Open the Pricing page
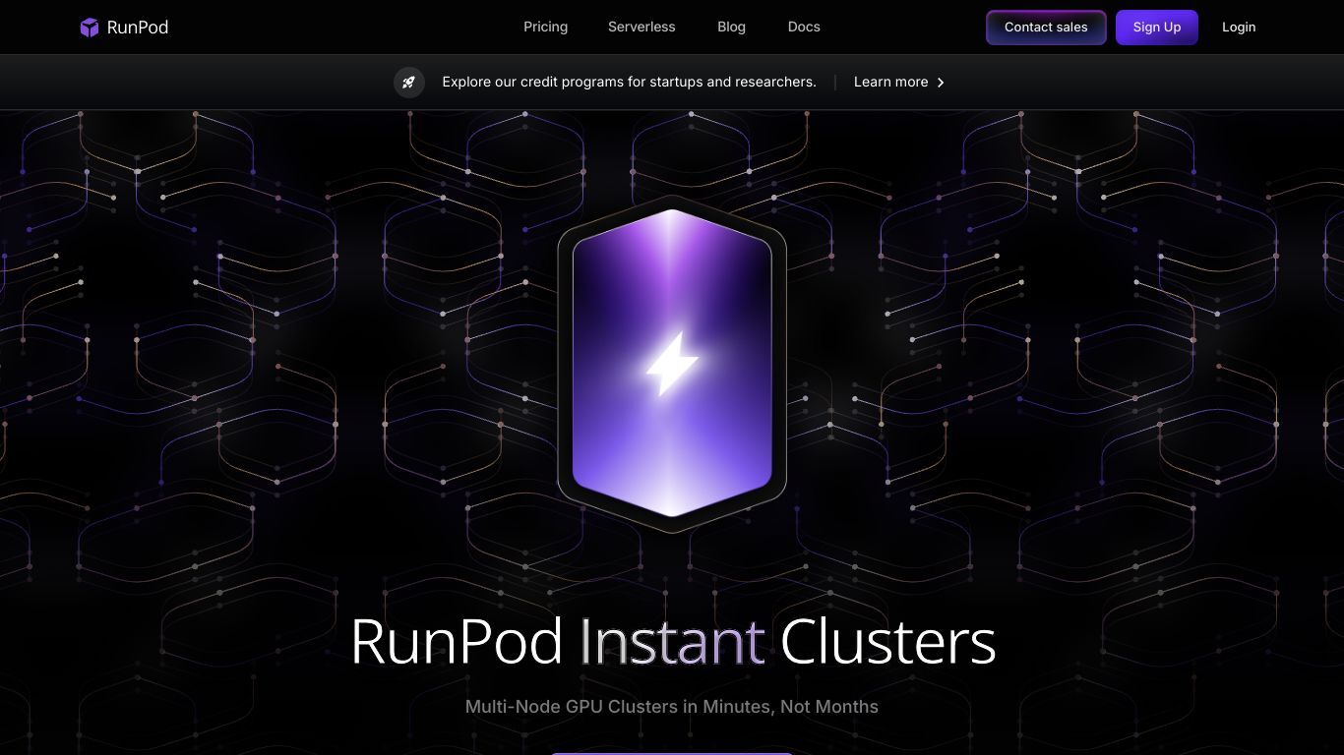 click(545, 28)
